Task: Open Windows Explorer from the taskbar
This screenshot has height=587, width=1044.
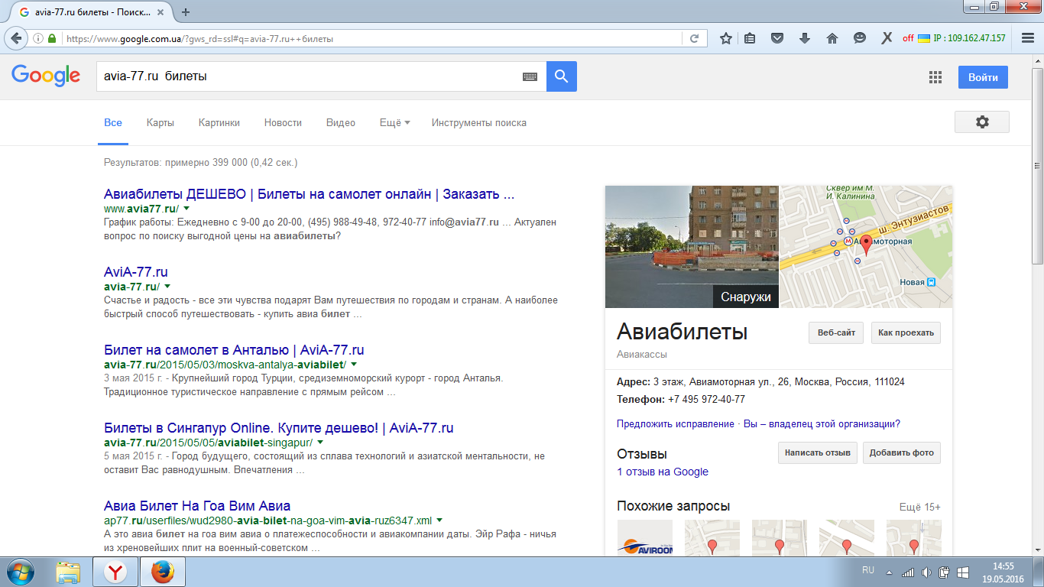Action: [x=69, y=572]
